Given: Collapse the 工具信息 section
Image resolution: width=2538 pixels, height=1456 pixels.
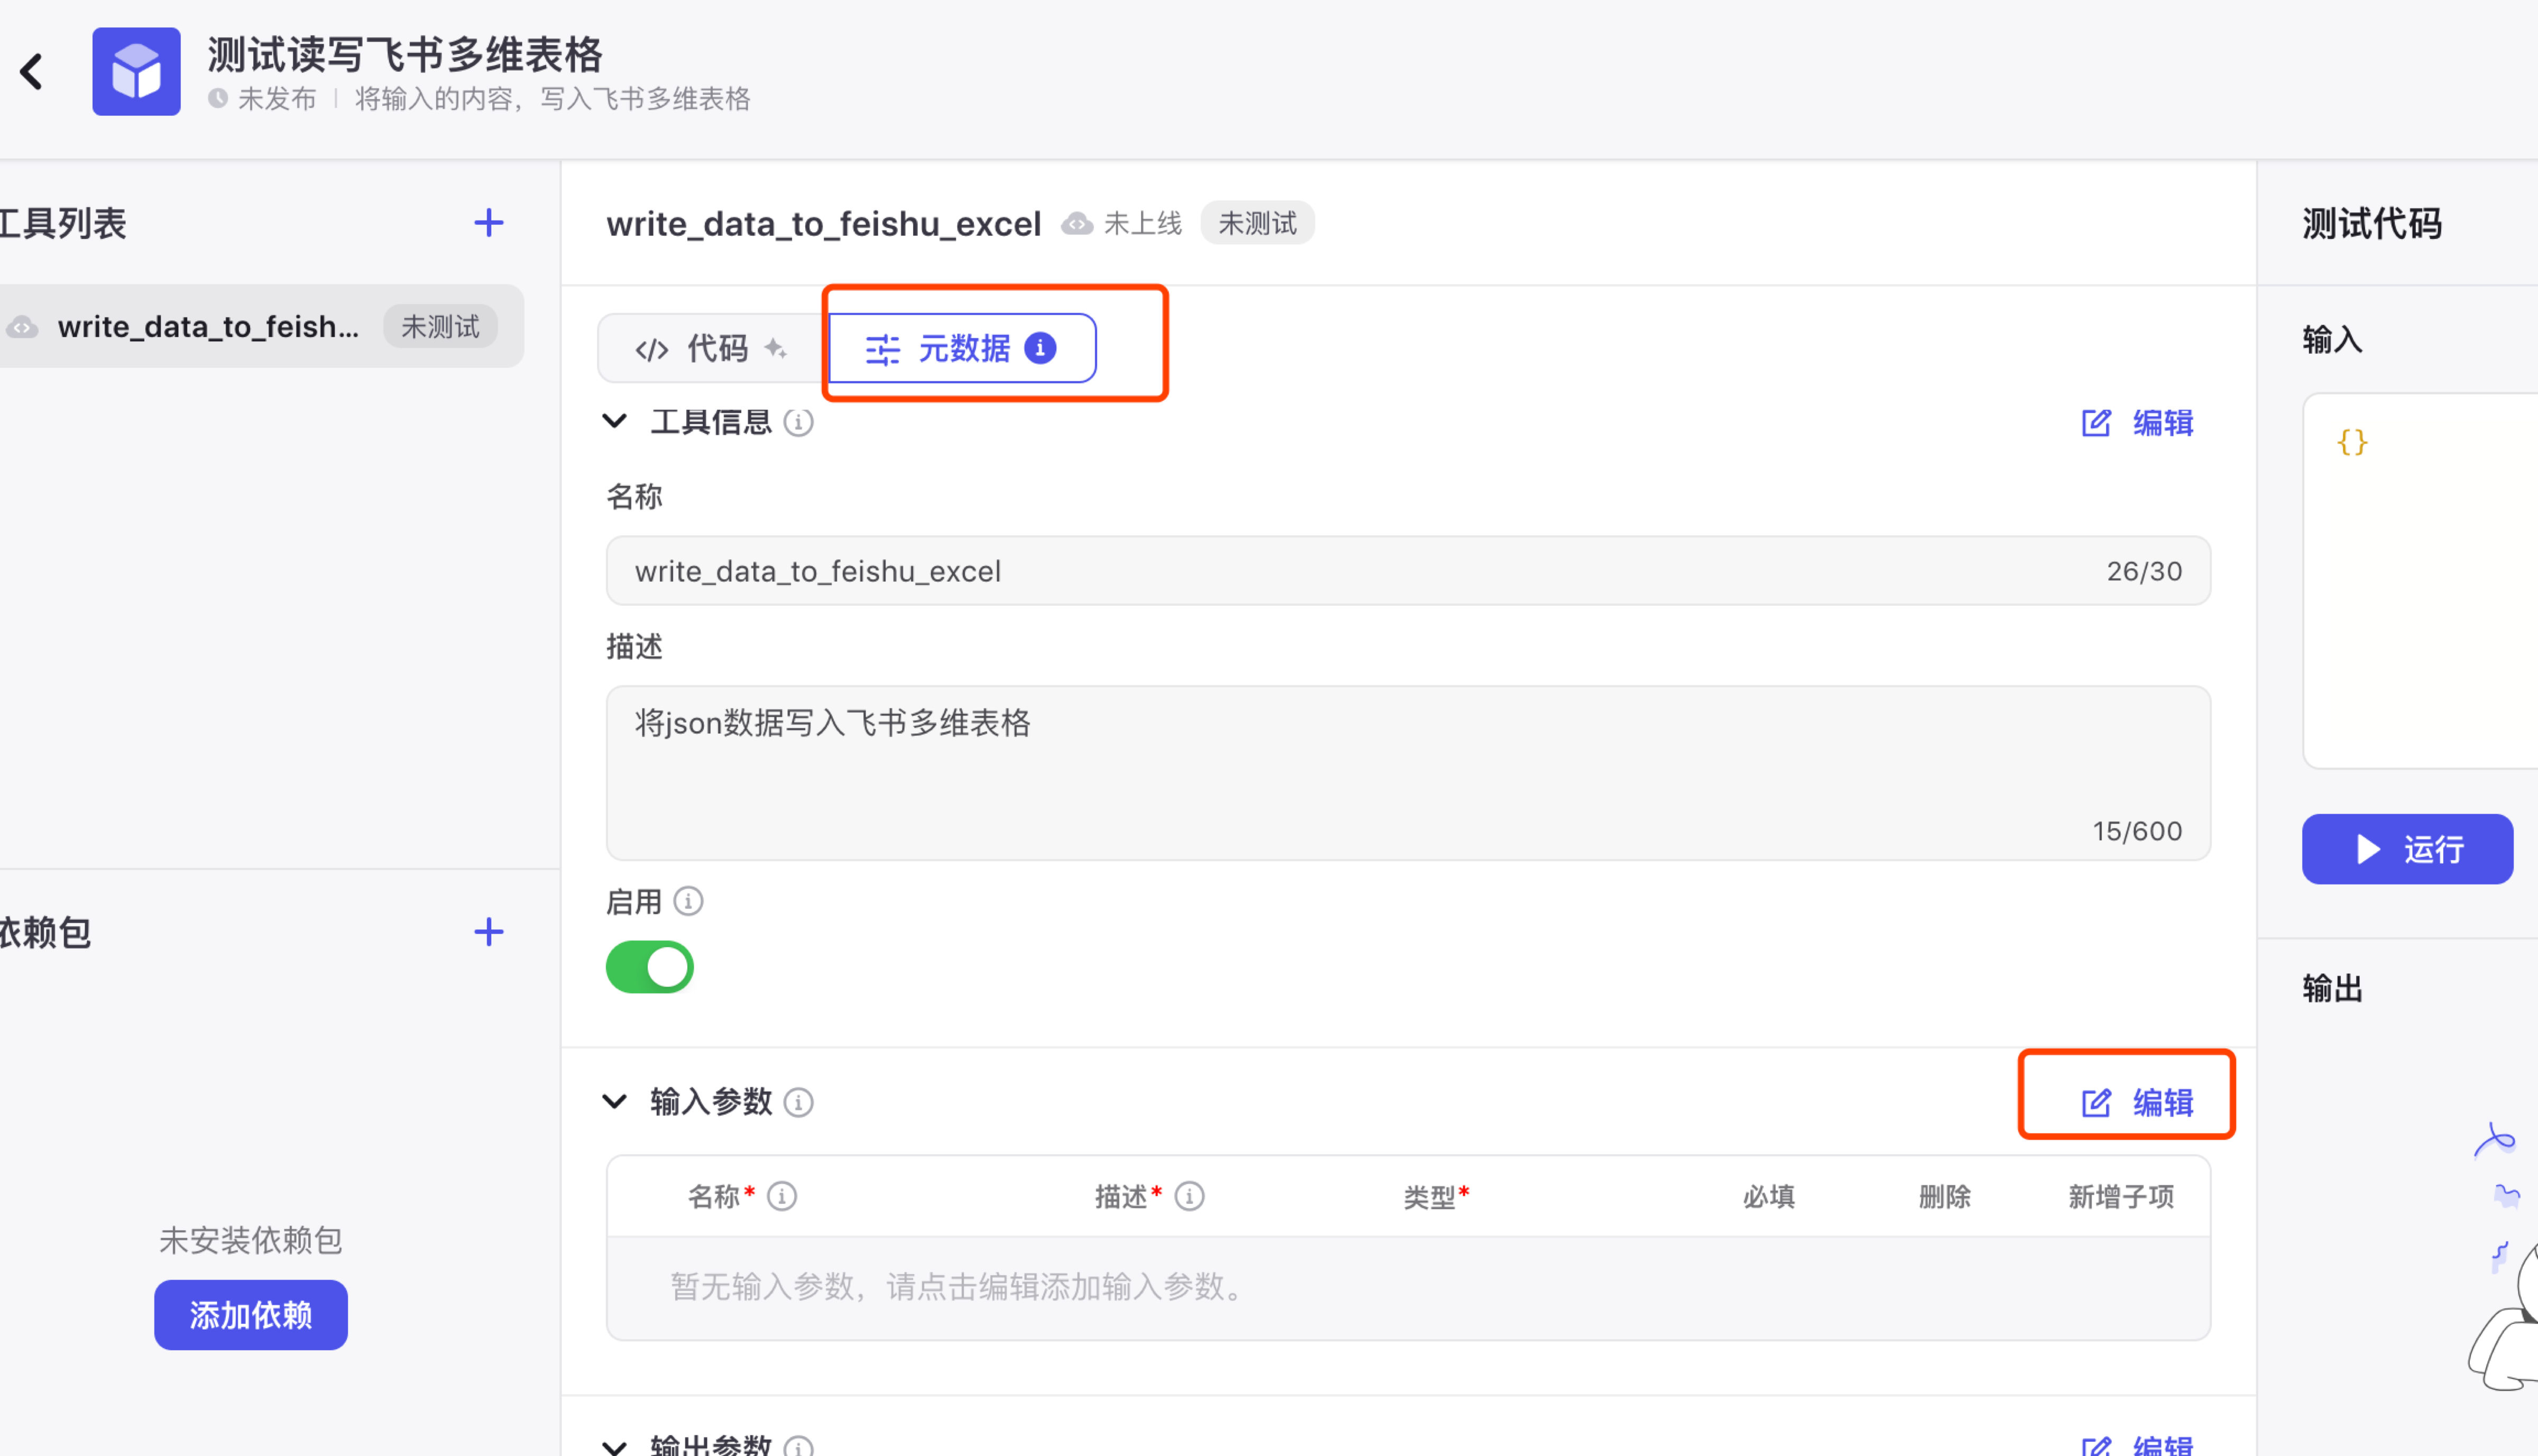Looking at the screenshot, I should tap(615, 421).
